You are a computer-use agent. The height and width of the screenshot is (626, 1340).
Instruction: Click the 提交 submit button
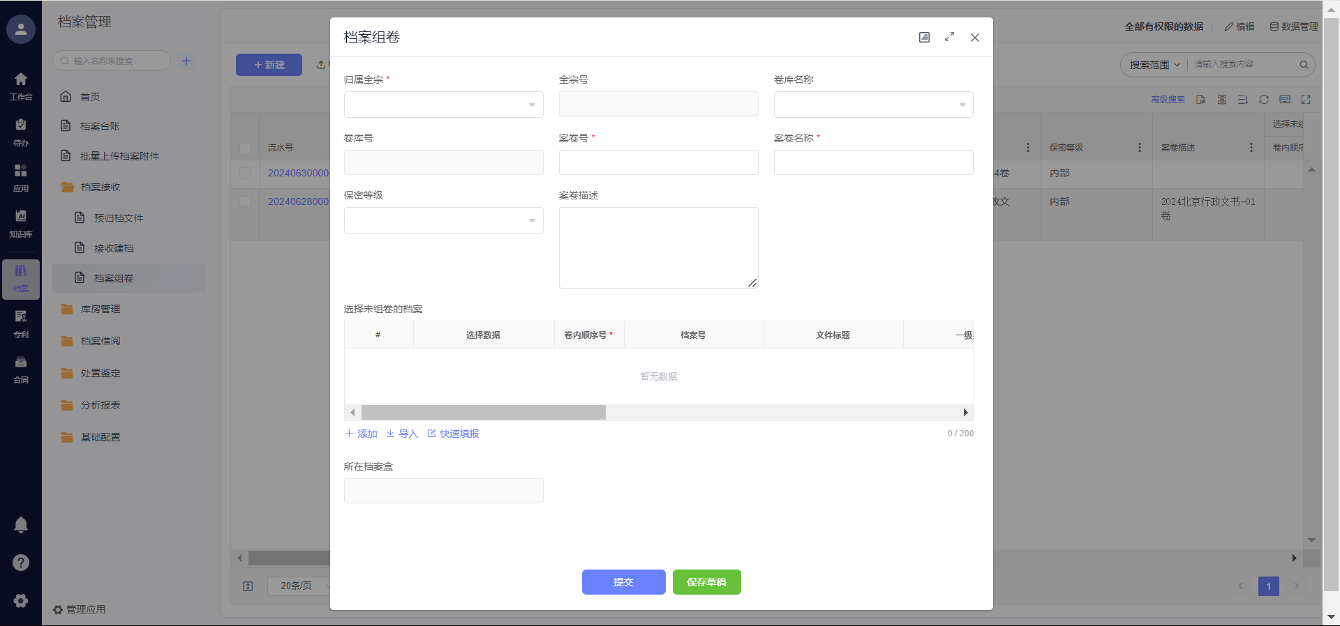pos(623,582)
